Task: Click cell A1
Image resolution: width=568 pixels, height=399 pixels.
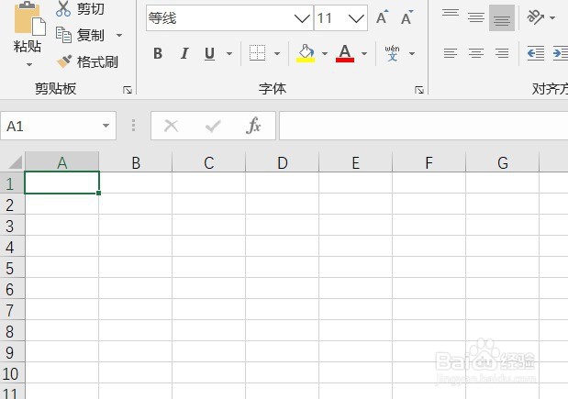Action: coord(62,183)
